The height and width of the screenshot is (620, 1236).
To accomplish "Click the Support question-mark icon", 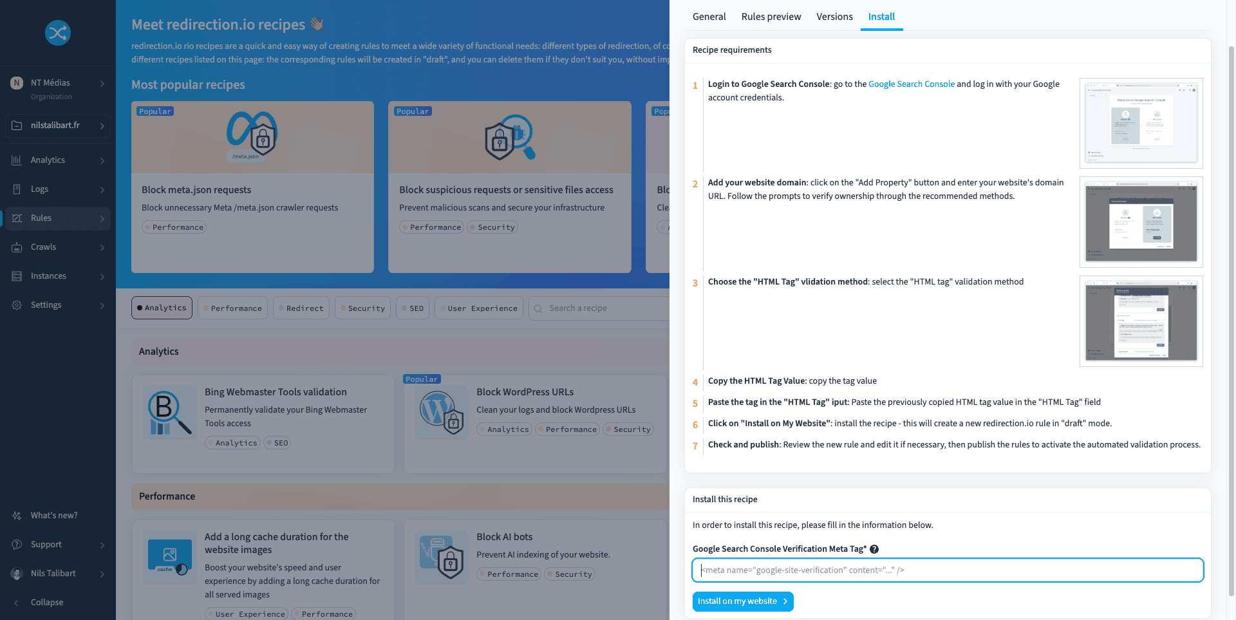I will 17,545.
